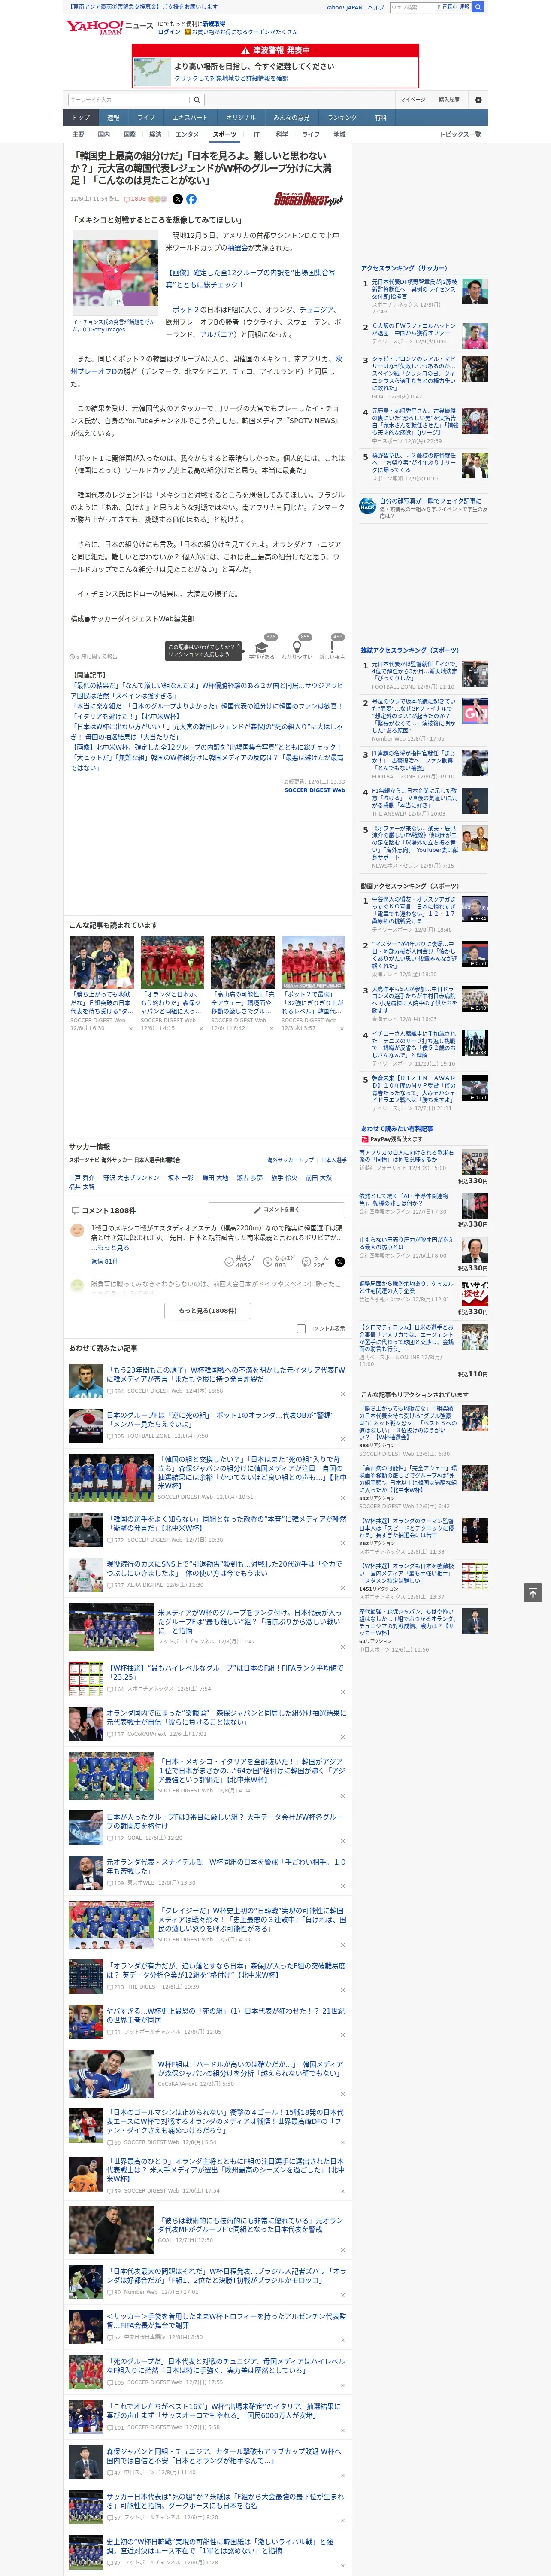This screenshot has height=2576, width=551.
Task: Open the 海外サッカートップ link
Action: (291, 1160)
